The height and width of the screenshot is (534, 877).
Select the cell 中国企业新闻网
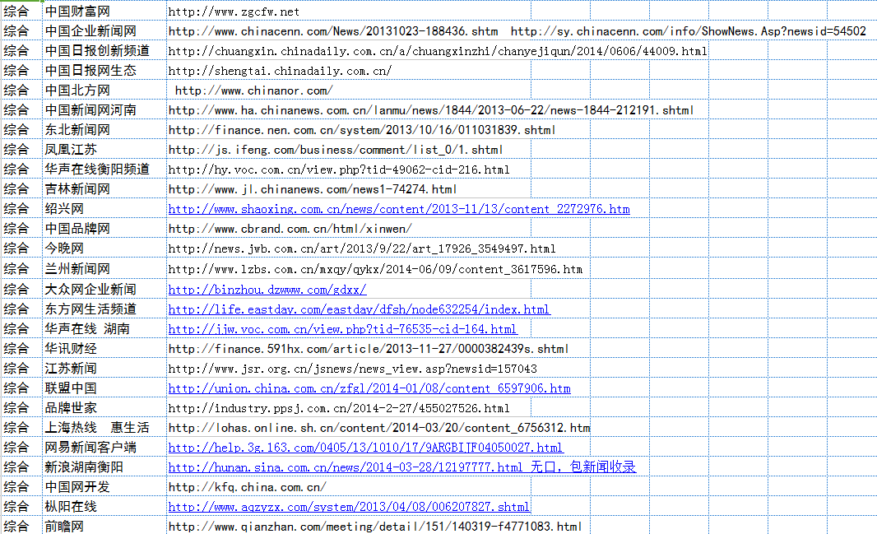[104, 31]
